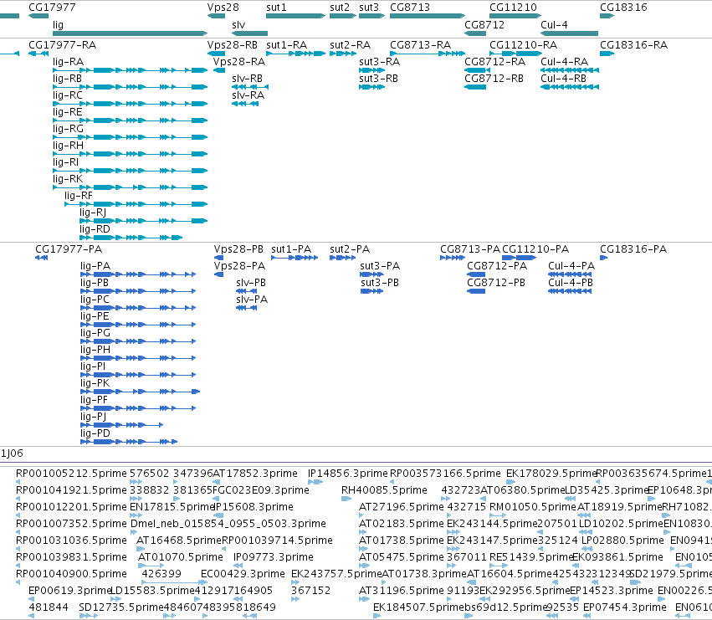Select the lig-RJ transcript label
Image resolution: width=712 pixels, height=620 pixels.
pos(93,213)
